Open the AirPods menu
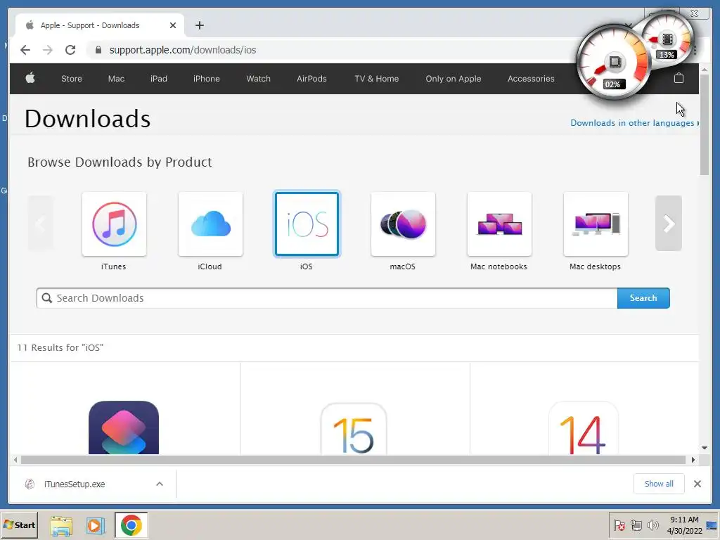This screenshot has width=720, height=540. click(311, 79)
